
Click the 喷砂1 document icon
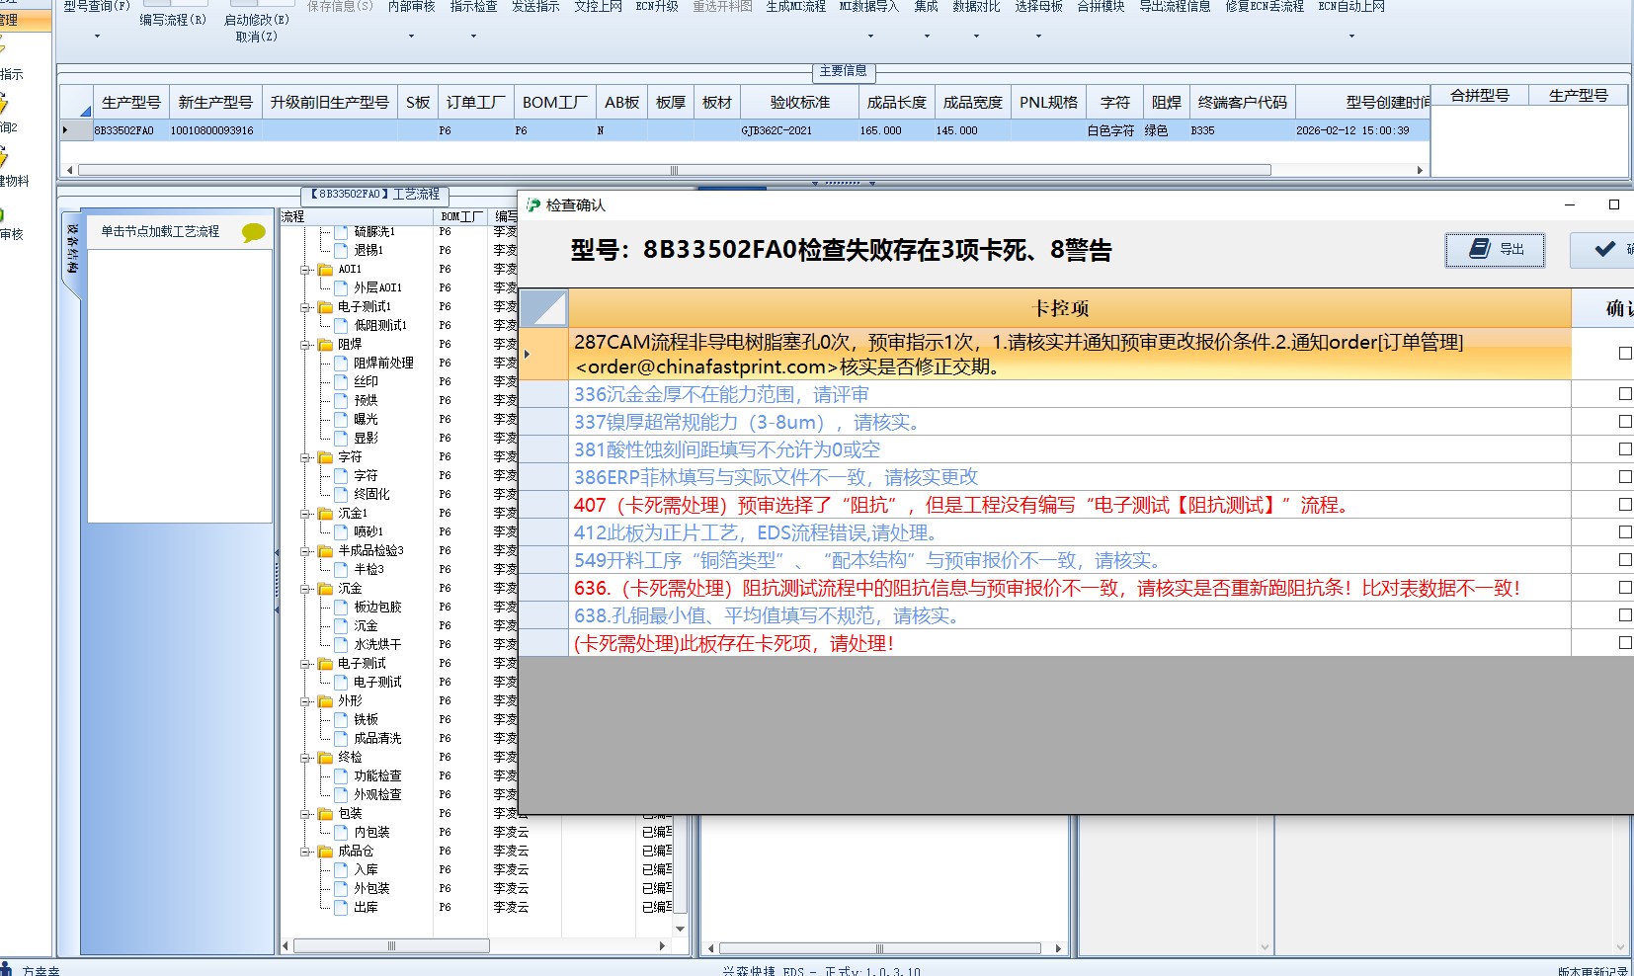[x=341, y=531]
